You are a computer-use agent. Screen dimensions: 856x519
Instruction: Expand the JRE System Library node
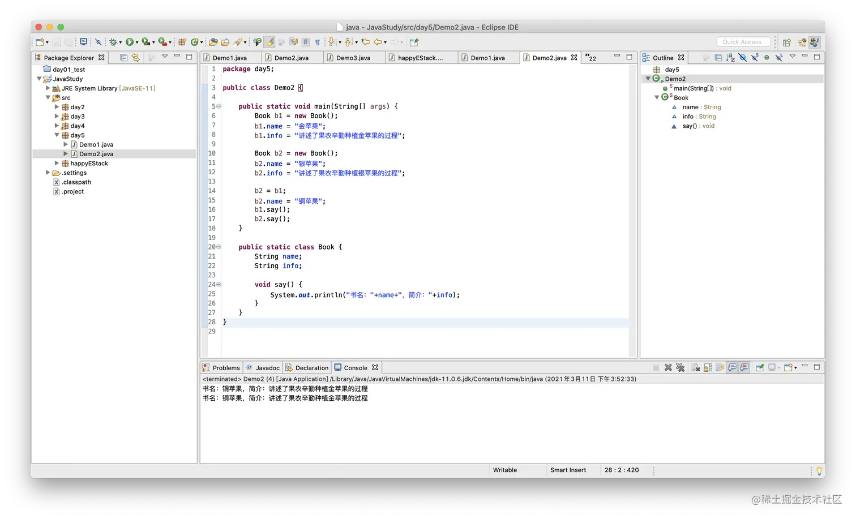tap(48, 88)
